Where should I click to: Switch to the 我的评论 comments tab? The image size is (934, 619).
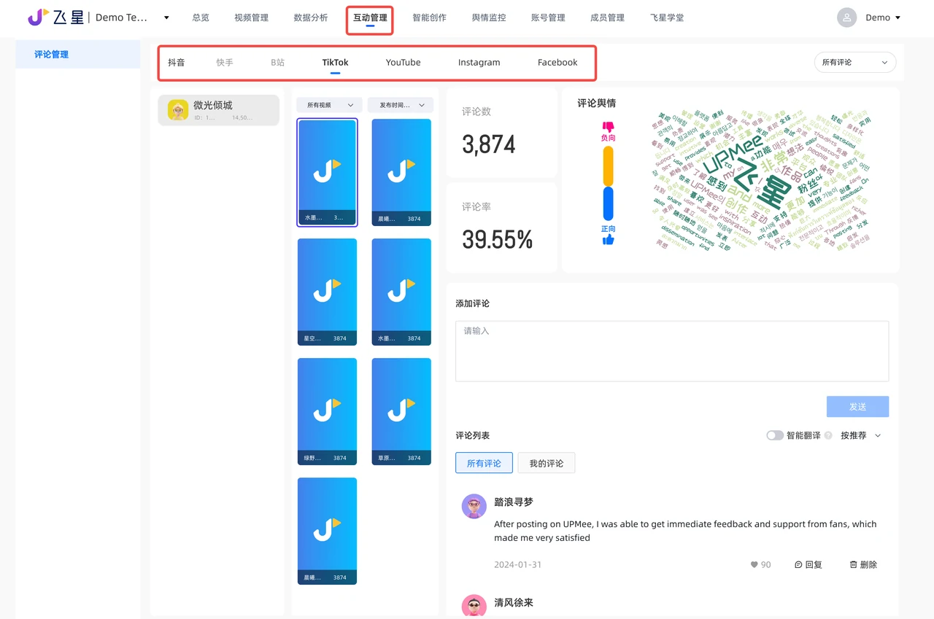[546, 462]
